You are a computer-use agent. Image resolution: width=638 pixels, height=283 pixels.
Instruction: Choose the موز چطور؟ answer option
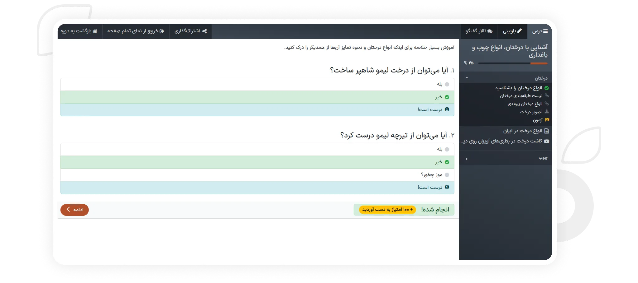point(447,175)
